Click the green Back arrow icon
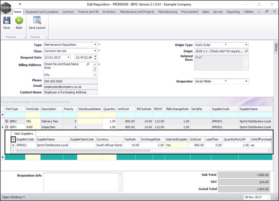 19,21
